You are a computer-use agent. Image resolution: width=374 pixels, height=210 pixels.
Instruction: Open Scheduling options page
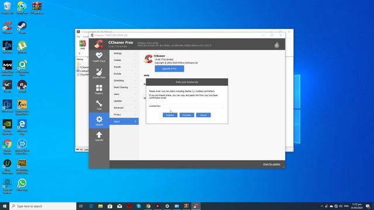[124, 80]
